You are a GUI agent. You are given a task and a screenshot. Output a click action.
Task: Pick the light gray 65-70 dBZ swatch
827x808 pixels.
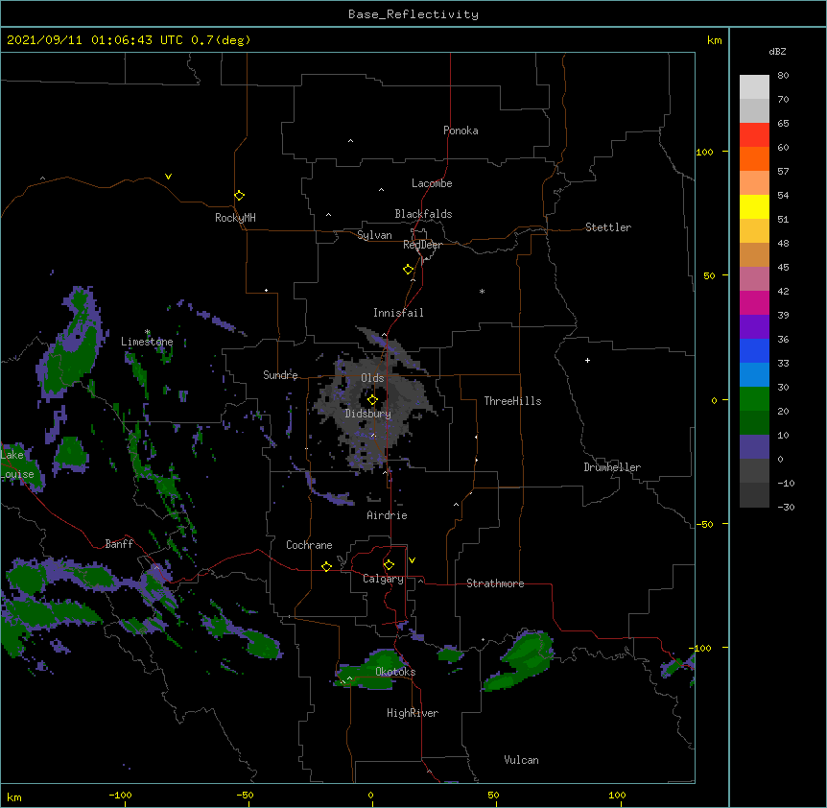point(754,110)
